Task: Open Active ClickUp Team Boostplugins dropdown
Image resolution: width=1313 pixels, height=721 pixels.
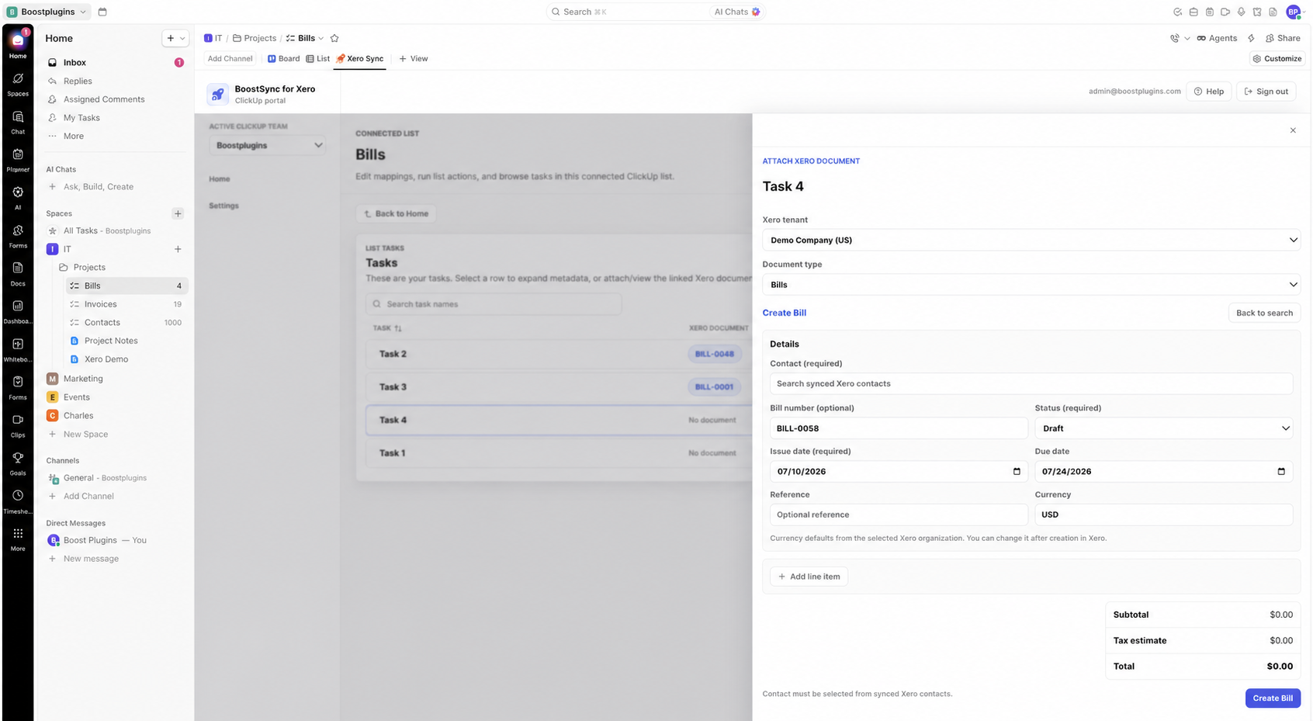Action: (x=267, y=145)
